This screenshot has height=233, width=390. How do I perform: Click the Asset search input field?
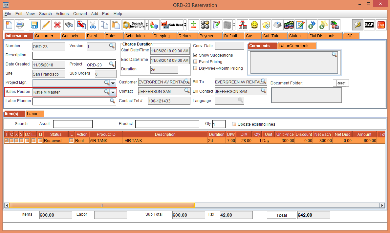tap(73, 124)
